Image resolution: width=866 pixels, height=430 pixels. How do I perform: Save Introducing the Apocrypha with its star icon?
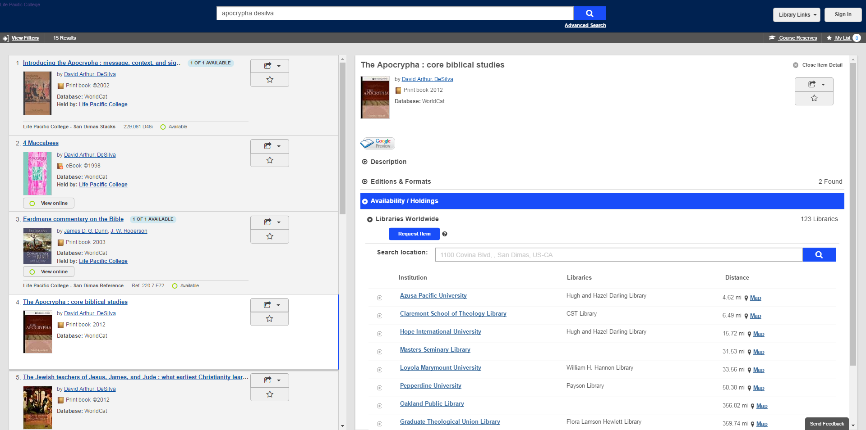coord(270,80)
